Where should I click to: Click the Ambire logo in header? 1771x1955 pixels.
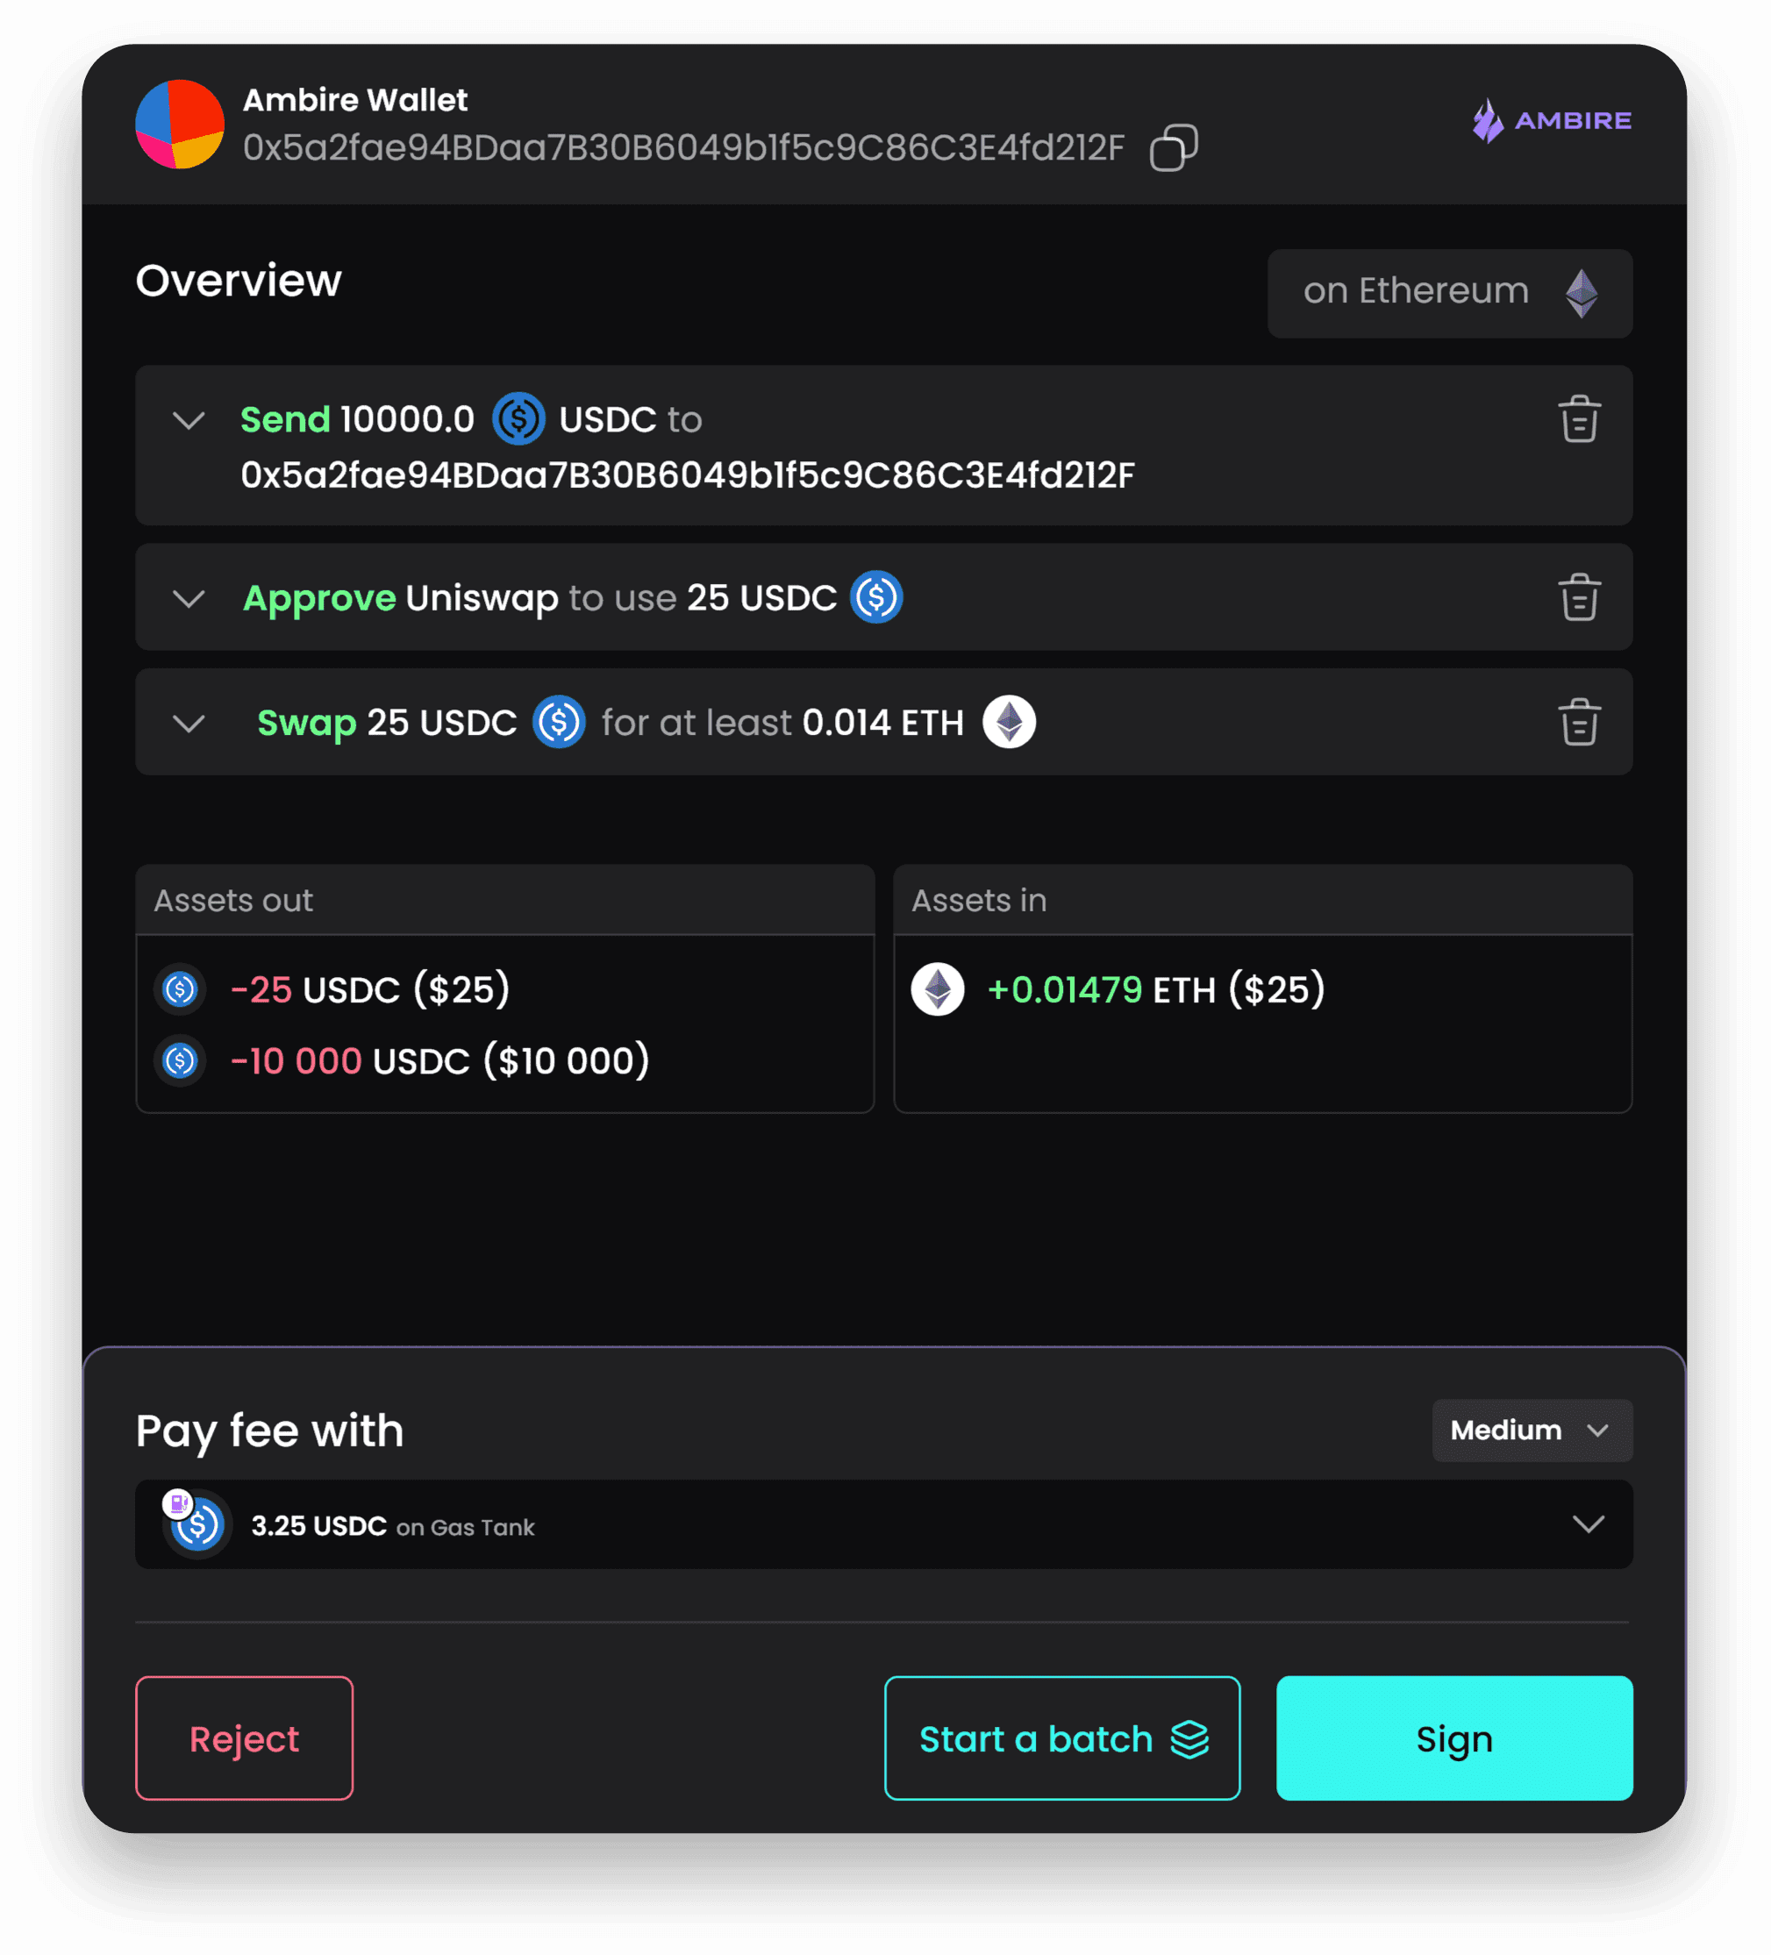[x=1551, y=121]
